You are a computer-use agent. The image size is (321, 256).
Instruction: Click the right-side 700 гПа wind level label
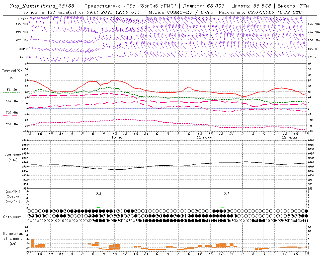point(314,32)
